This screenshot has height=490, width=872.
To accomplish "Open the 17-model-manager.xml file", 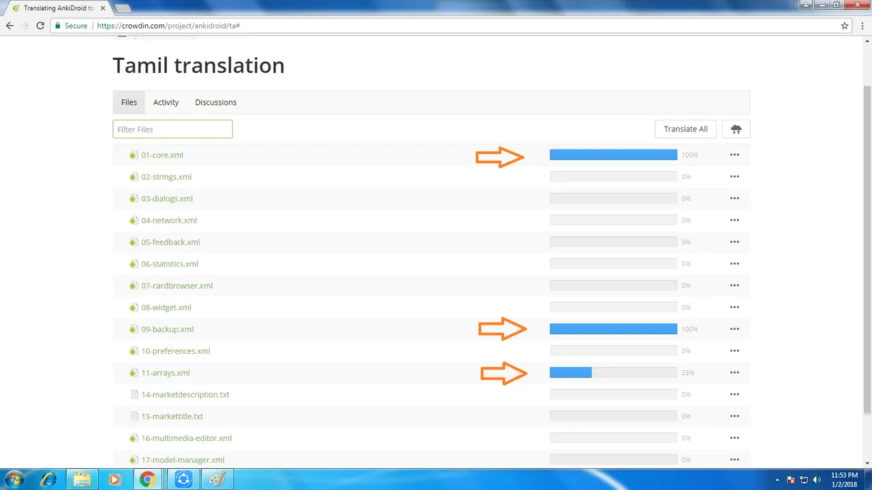I will coord(183,460).
